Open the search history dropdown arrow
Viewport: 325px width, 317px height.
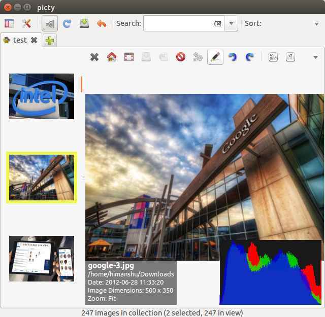coord(231,24)
